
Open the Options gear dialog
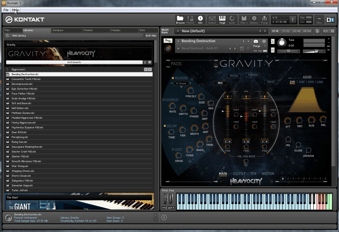click(254, 20)
